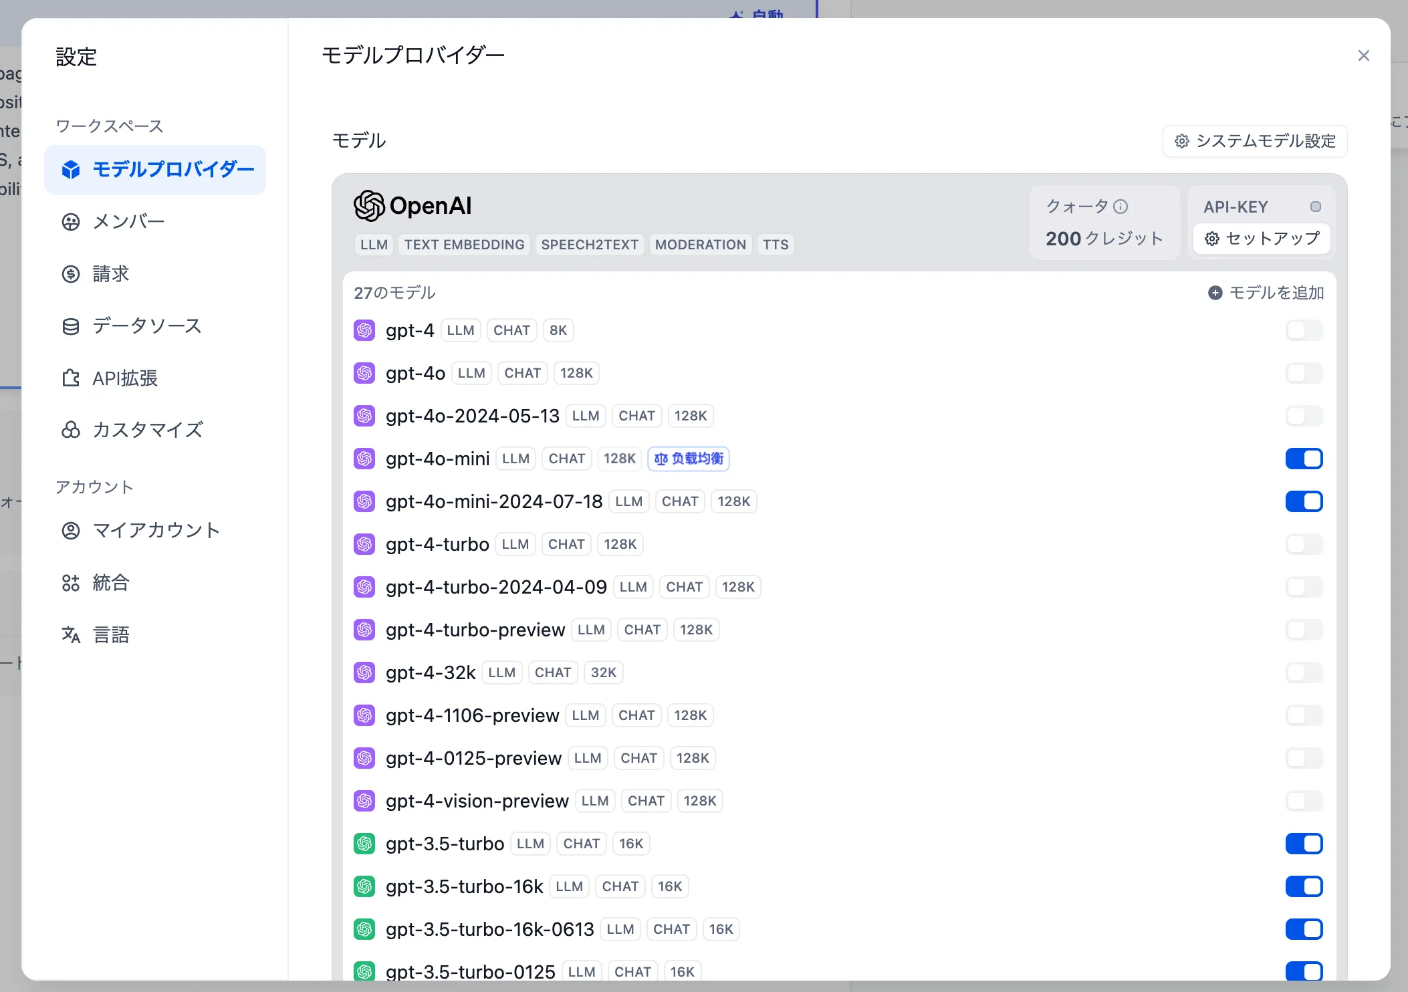
Task: Enable the gpt-4-turbo model switch
Action: [1304, 544]
